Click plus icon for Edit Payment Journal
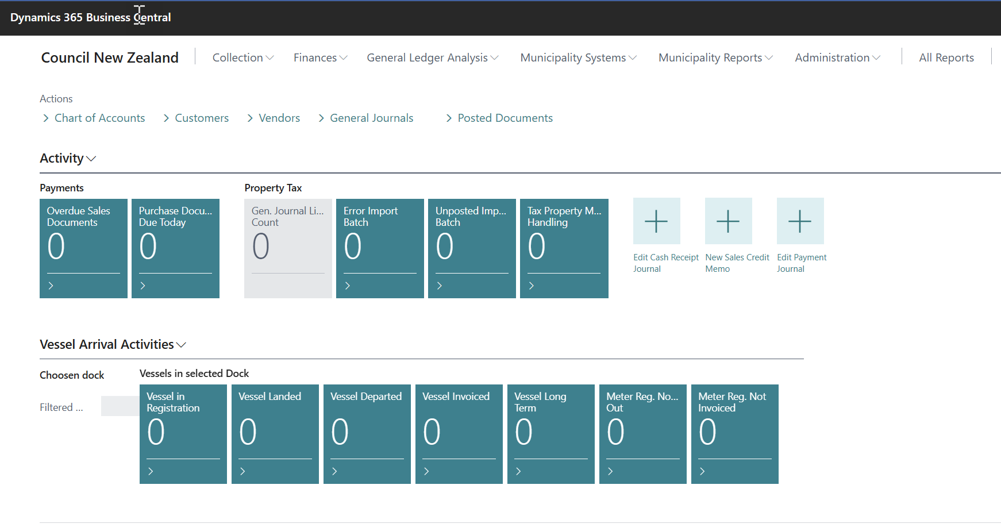Screen dimensions: 1001x531 click(800, 221)
